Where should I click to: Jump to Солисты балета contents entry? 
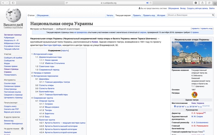point(47,89)
